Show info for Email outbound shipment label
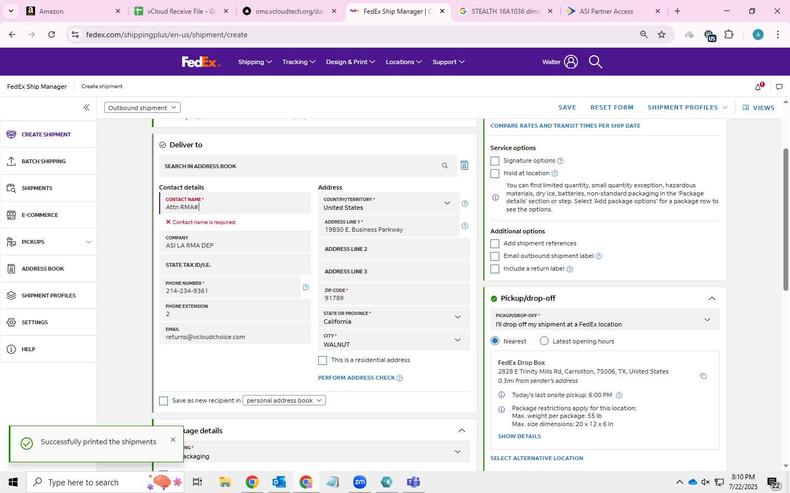790x493 pixels. 599,256
